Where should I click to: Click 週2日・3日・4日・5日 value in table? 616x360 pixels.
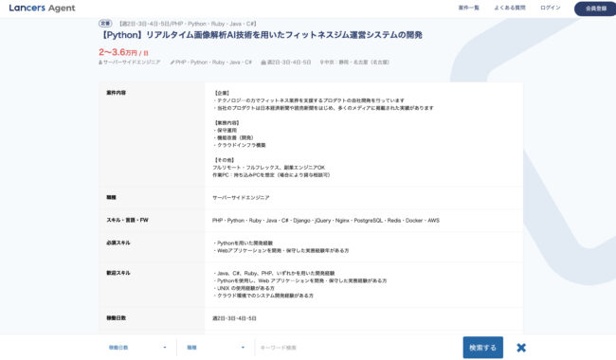tap(234, 318)
